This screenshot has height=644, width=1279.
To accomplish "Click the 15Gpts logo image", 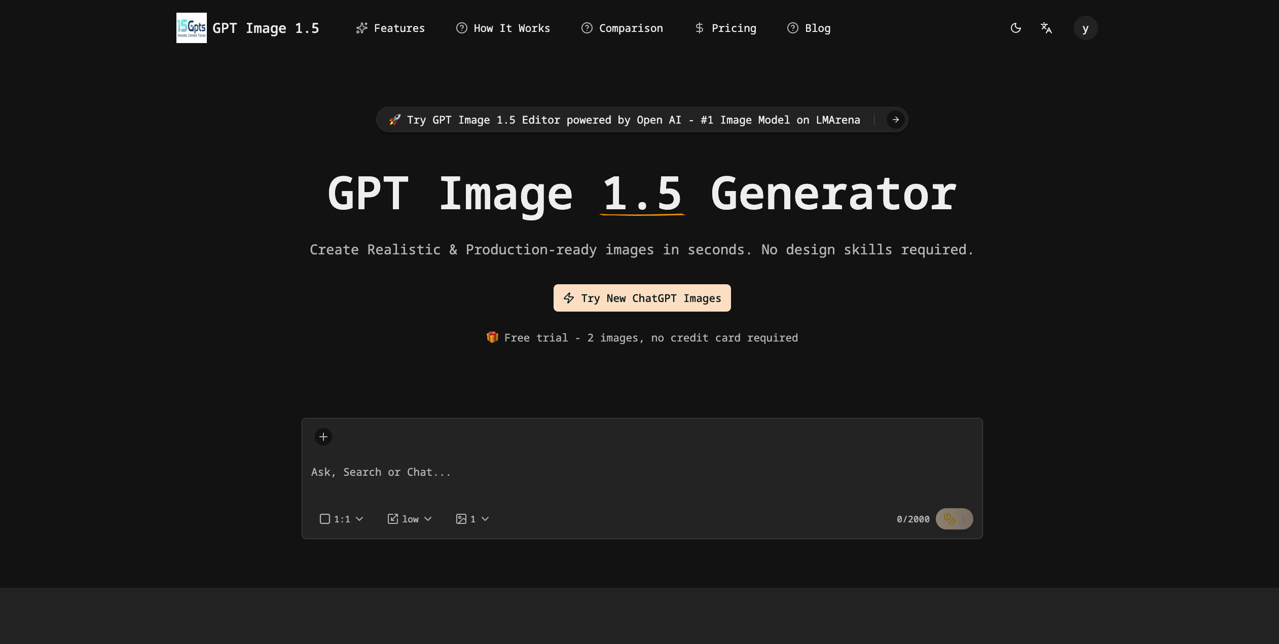I will click(191, 28).
